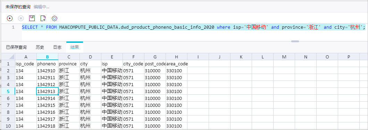Switch to 已保存查询 tab
This screenshot has width=368, height=130.
pos(16,47)
